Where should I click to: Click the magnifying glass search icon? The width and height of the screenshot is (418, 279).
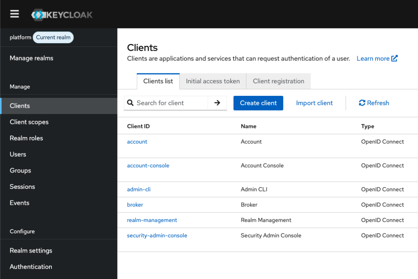(131, 103)
